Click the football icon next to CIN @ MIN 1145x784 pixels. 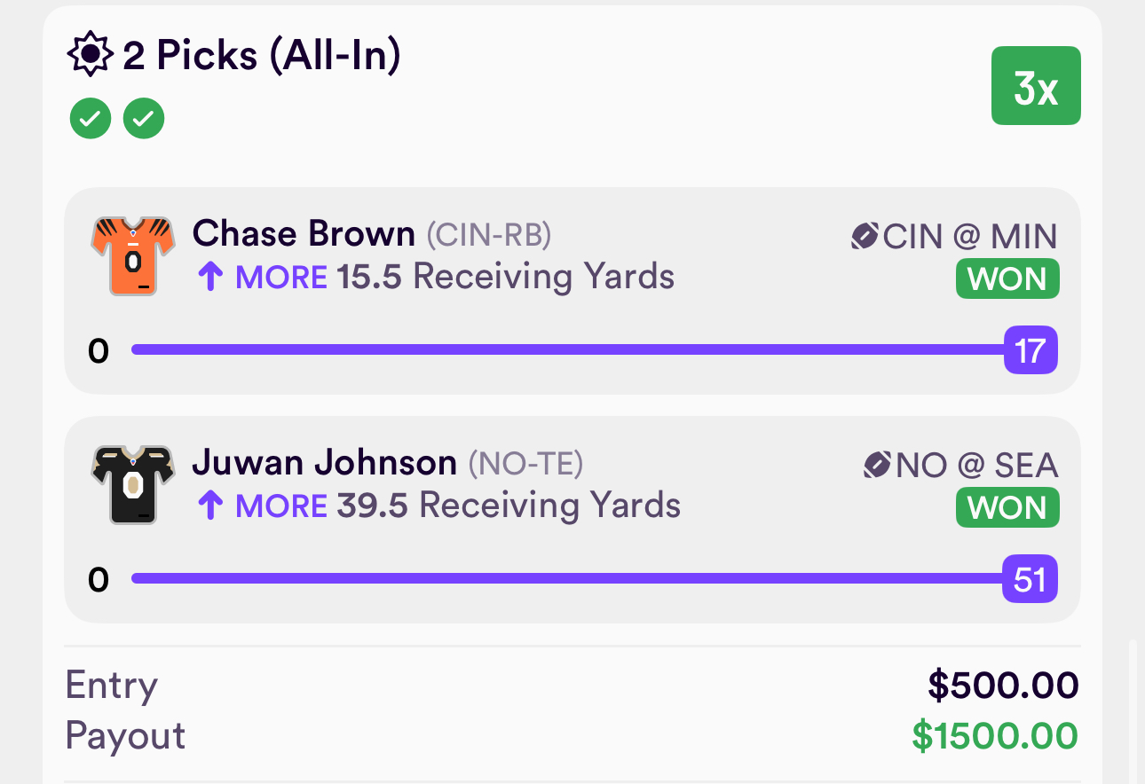(x=865, y=236)
